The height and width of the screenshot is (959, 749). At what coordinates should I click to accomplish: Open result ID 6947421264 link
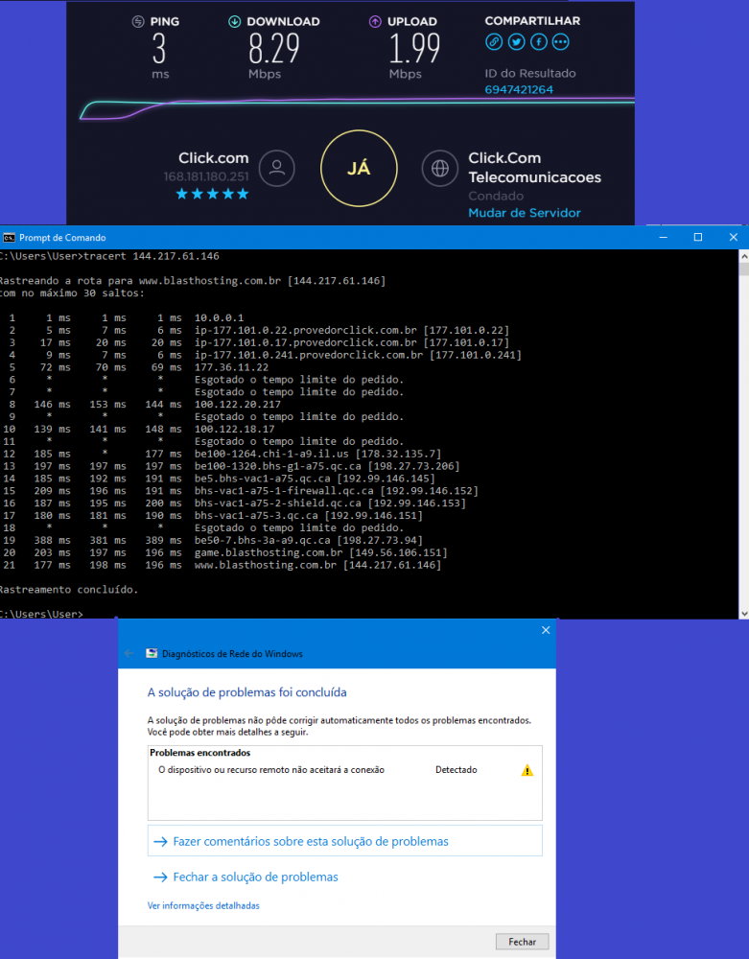(519, 89)
